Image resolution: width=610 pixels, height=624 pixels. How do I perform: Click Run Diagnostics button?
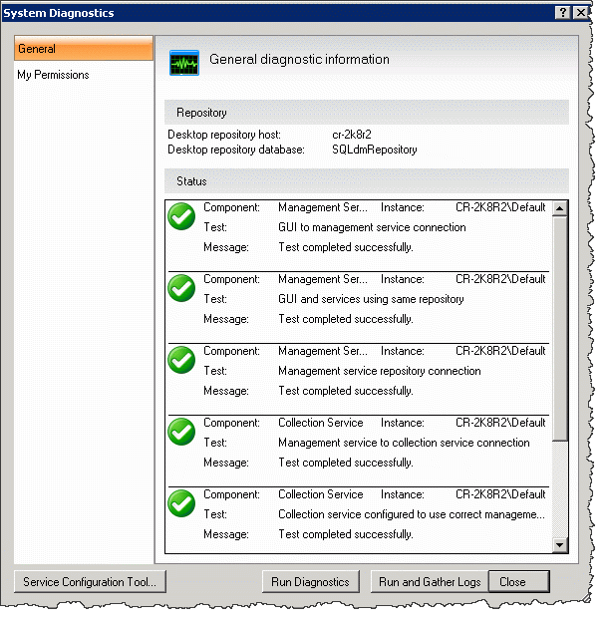coord(310,582)
